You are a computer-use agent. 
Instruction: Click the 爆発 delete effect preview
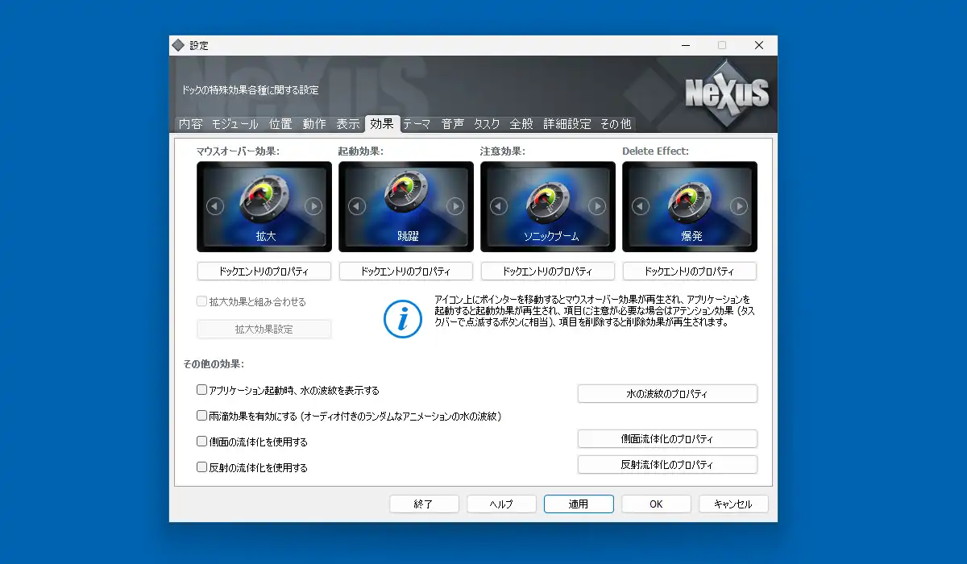690,207
